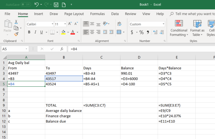Apply Percent Style
215x139 pixels.
141,32
